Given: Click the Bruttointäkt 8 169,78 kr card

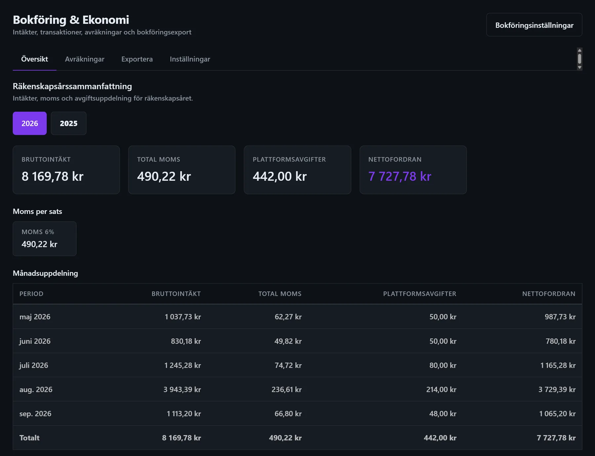Looking at the screenshot, I should tap(66, 170).
